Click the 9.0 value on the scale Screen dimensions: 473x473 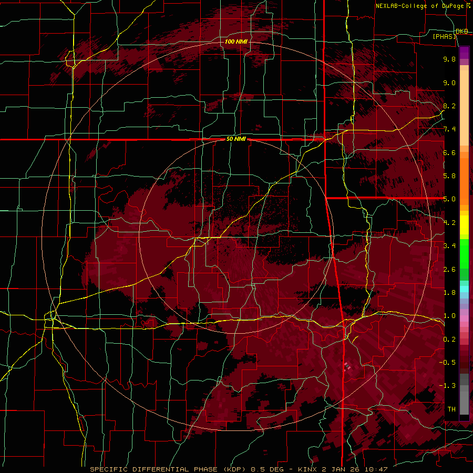coord(449,83)
